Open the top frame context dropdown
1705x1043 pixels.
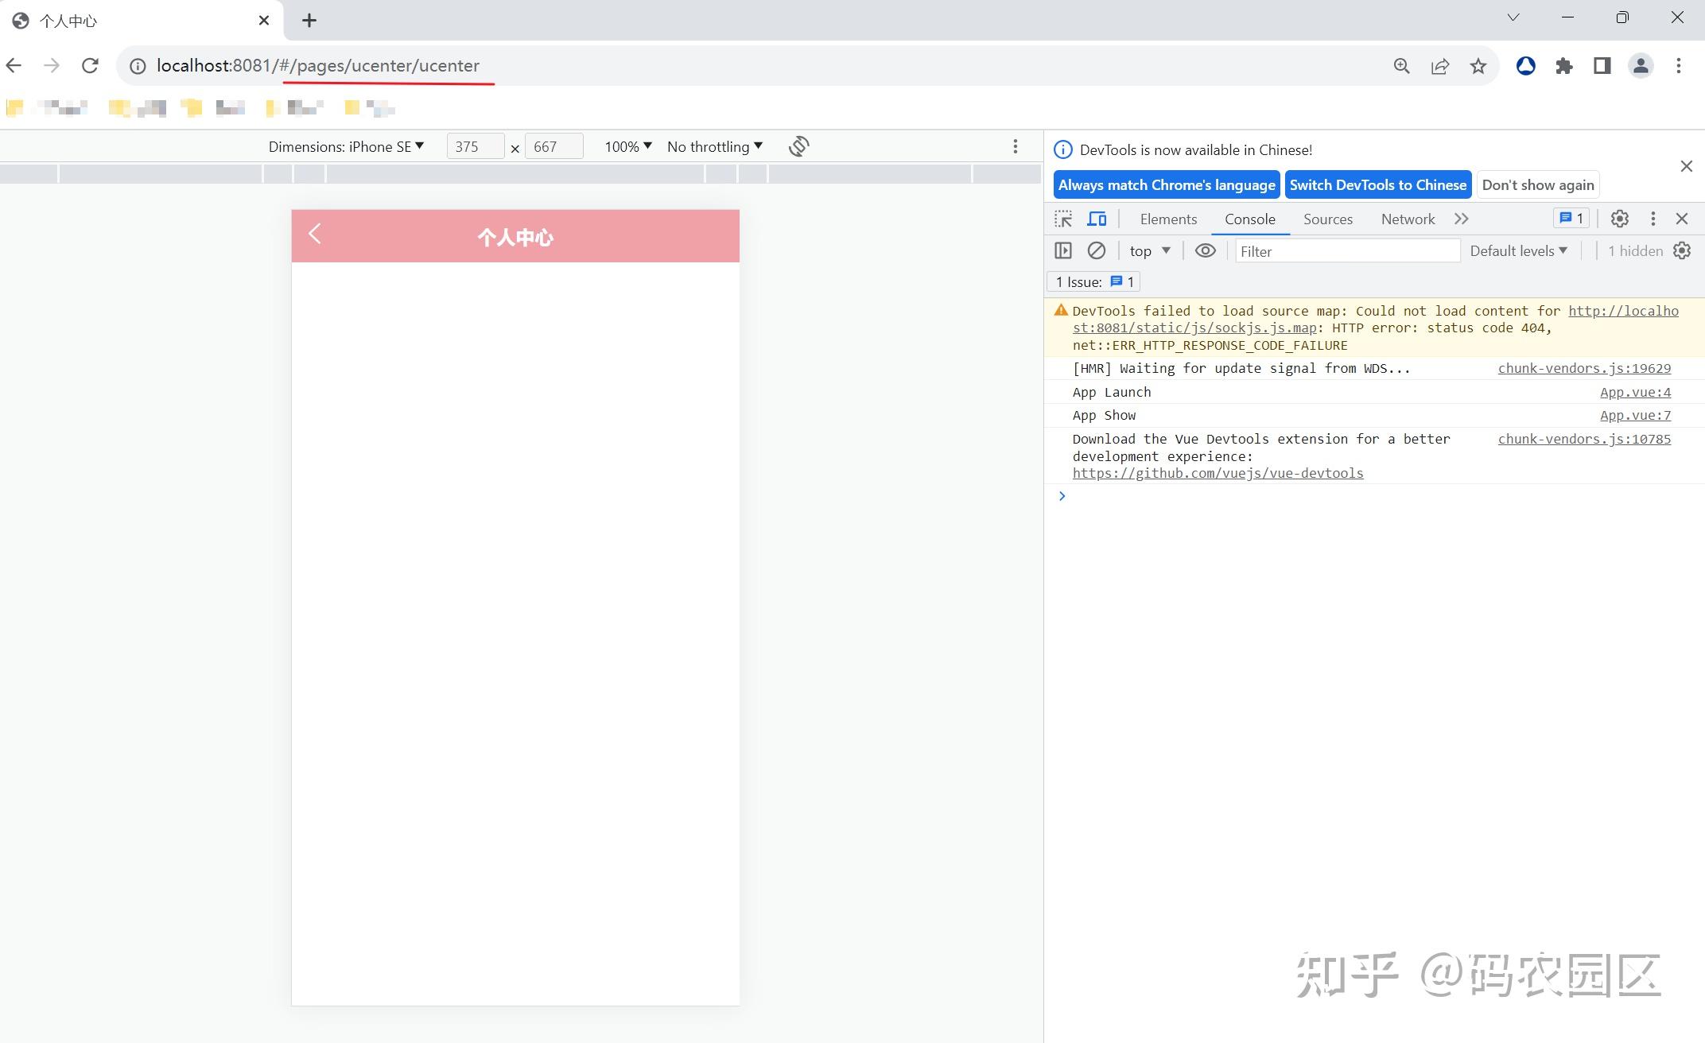pyautogui.click(x=1148, y=250)
